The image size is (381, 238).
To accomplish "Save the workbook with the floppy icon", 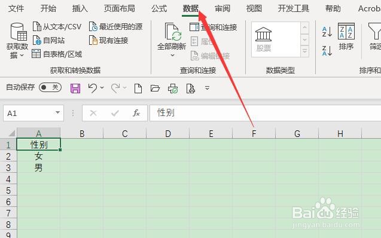I will [x=75, y=88].
